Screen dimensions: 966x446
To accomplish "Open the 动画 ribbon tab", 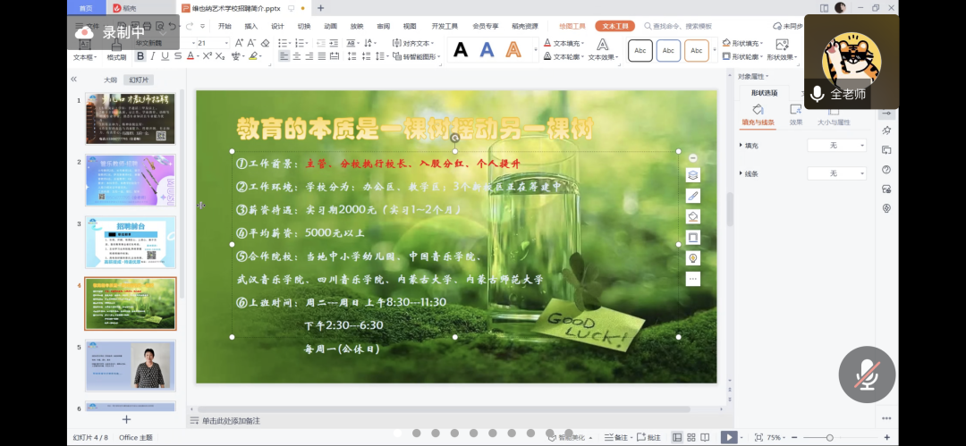I will coord(331,26).
